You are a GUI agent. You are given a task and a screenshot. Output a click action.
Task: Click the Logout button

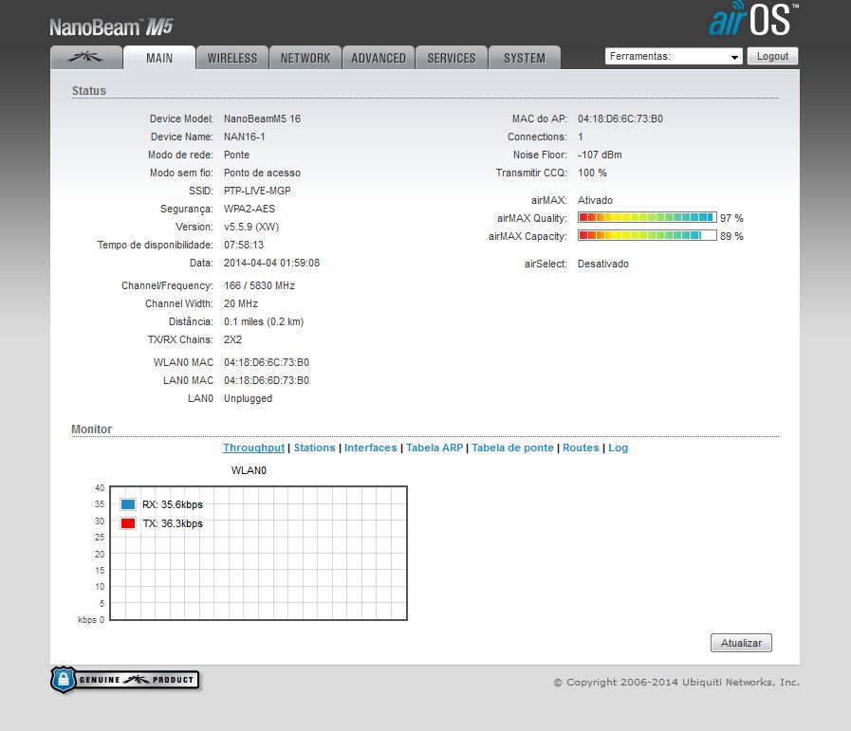(x=772, y=56)
